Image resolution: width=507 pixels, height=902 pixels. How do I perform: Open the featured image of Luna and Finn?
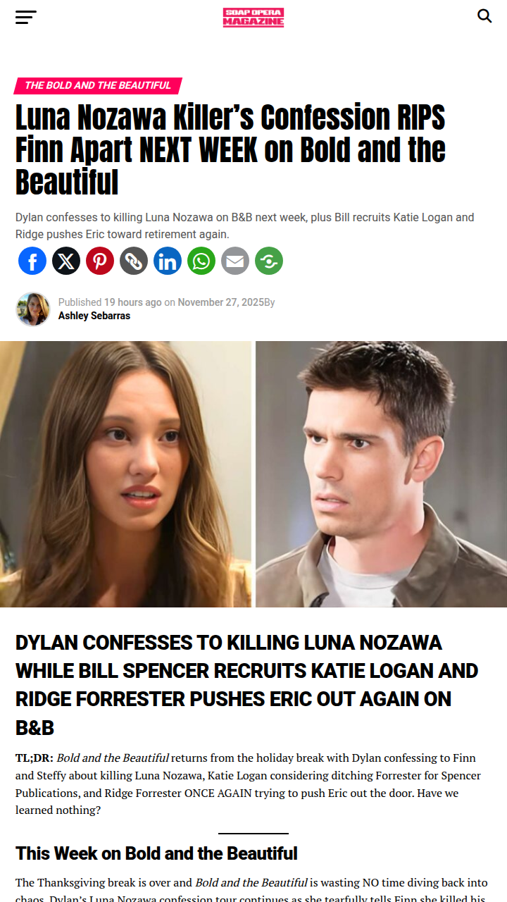254,474
